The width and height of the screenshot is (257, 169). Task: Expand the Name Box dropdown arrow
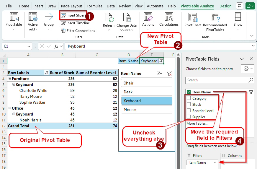tap(29, 46)
